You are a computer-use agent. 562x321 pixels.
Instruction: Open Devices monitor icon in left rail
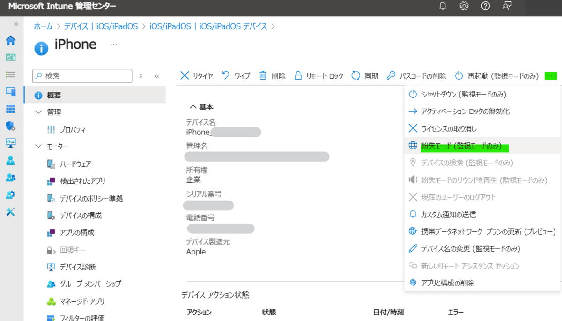click(10, 91)
